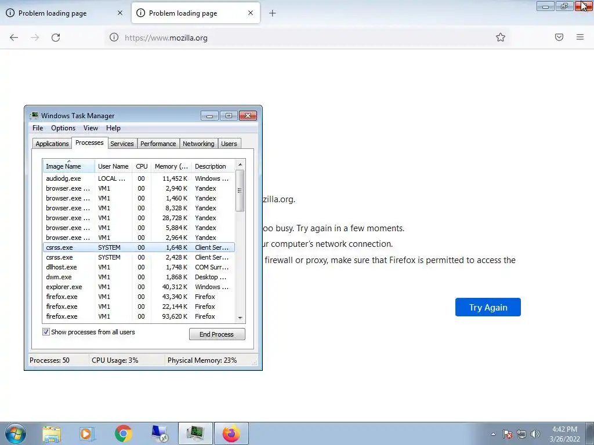Open Google Chrome from taskbar
Viewport: 594px width, 445px height.
123,434
